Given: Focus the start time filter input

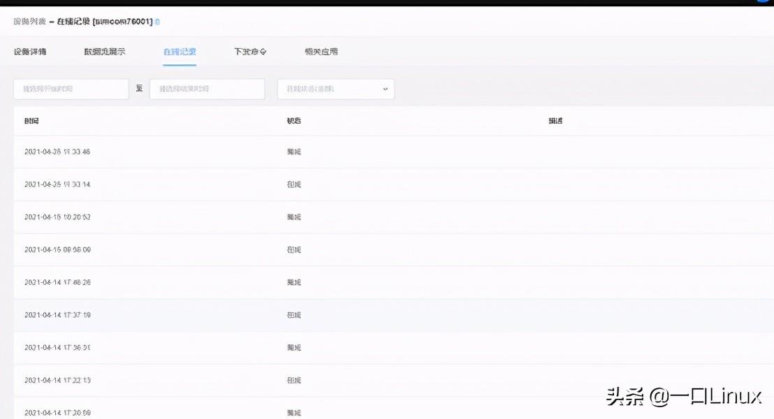Looking at the screenshot, I should 71,89.
